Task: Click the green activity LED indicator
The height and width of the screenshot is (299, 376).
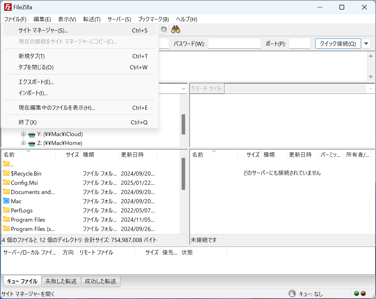Action: tap(356, 294)
